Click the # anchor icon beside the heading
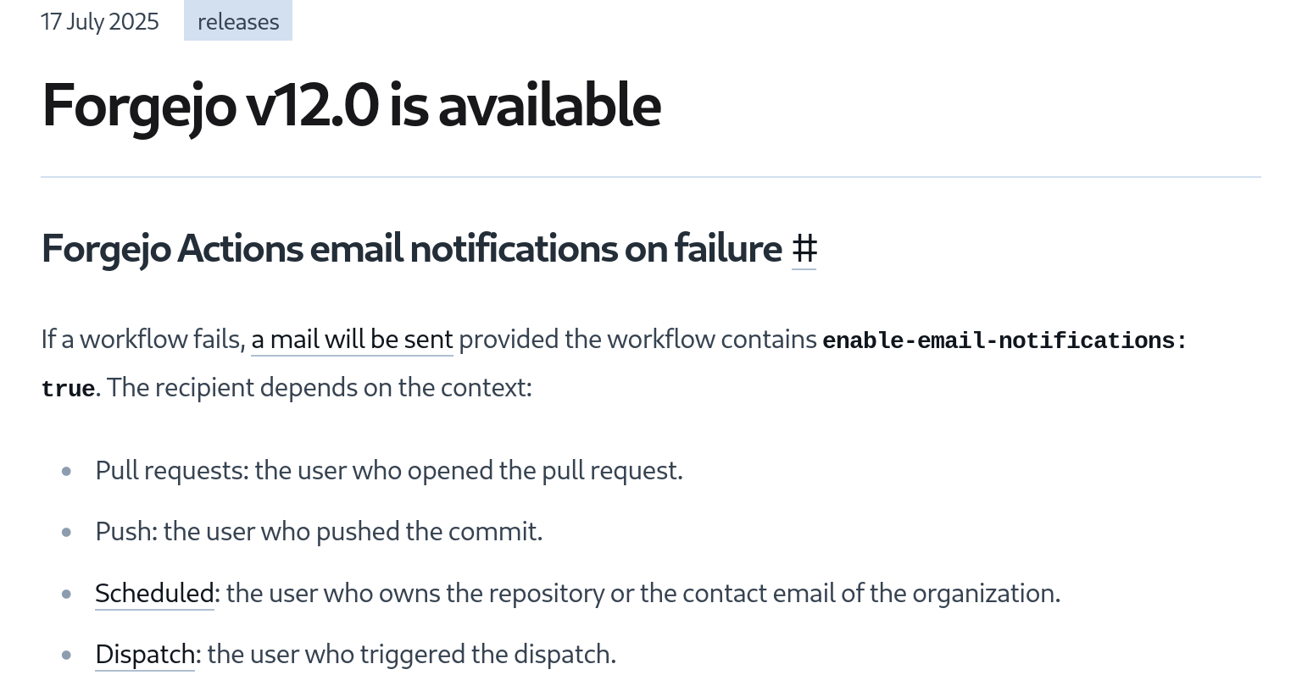Viewport: 1302px width, 686px height. tap(804, 249)
